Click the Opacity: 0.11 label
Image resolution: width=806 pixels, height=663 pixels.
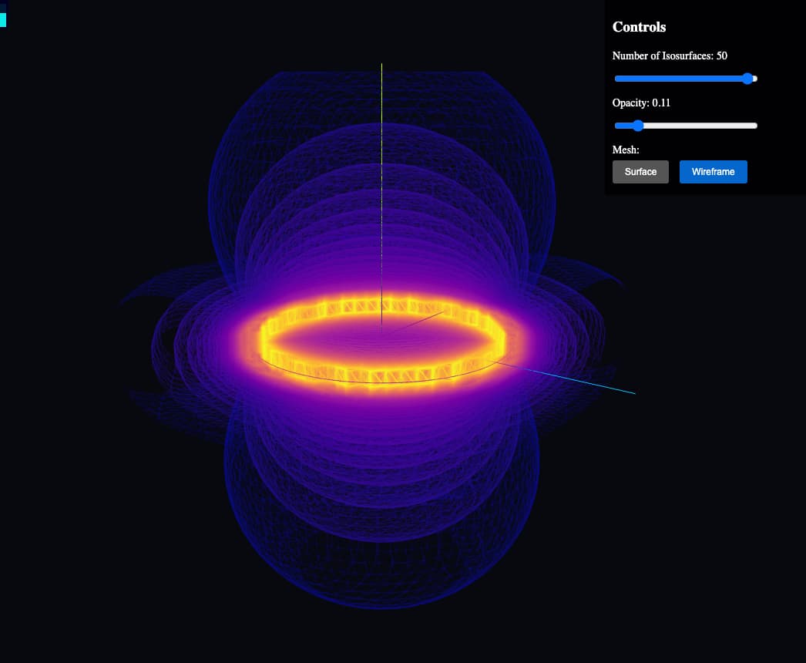[x=641, y=103]
